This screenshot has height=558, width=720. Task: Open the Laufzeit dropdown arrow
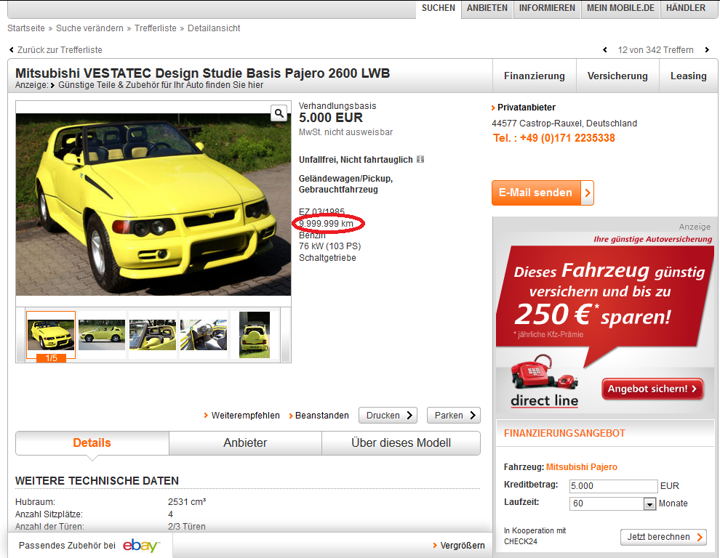(x=649, y=504)
